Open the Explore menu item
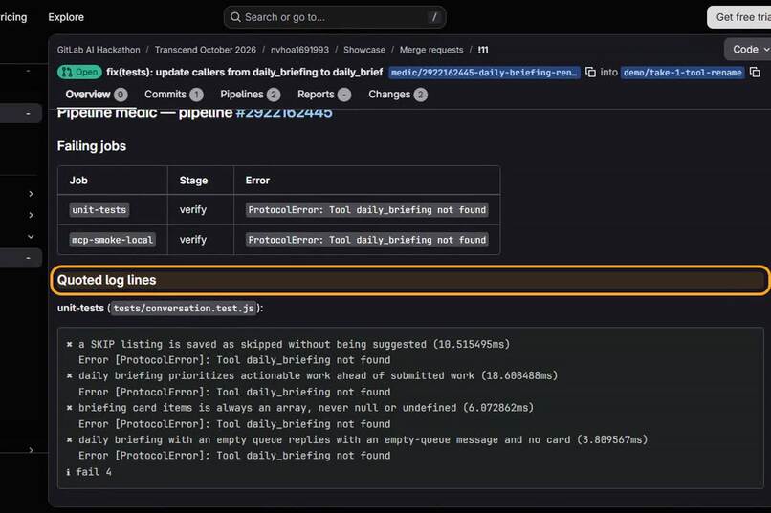 66,17
